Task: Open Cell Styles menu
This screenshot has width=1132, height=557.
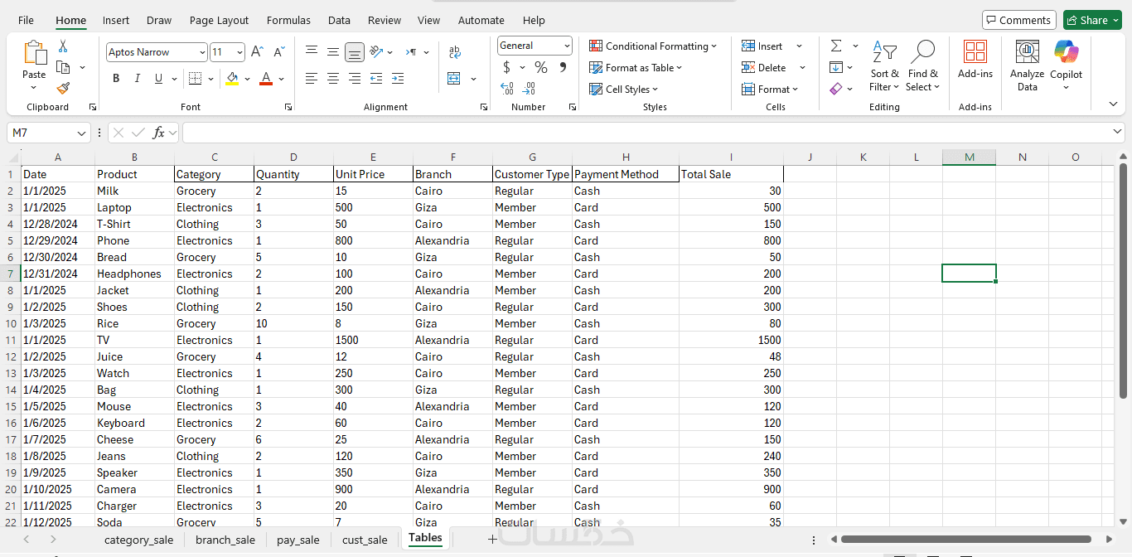Action: tap(623, 90)
